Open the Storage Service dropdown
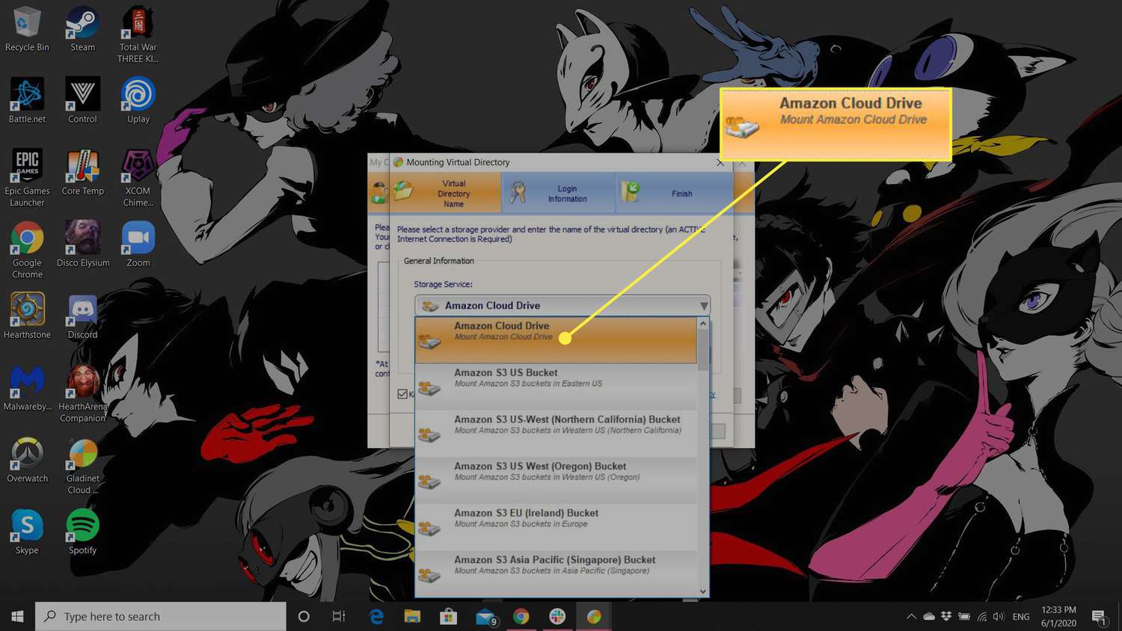The width and height of the screenshot is (1122, 631). click(x=562, y=305)
